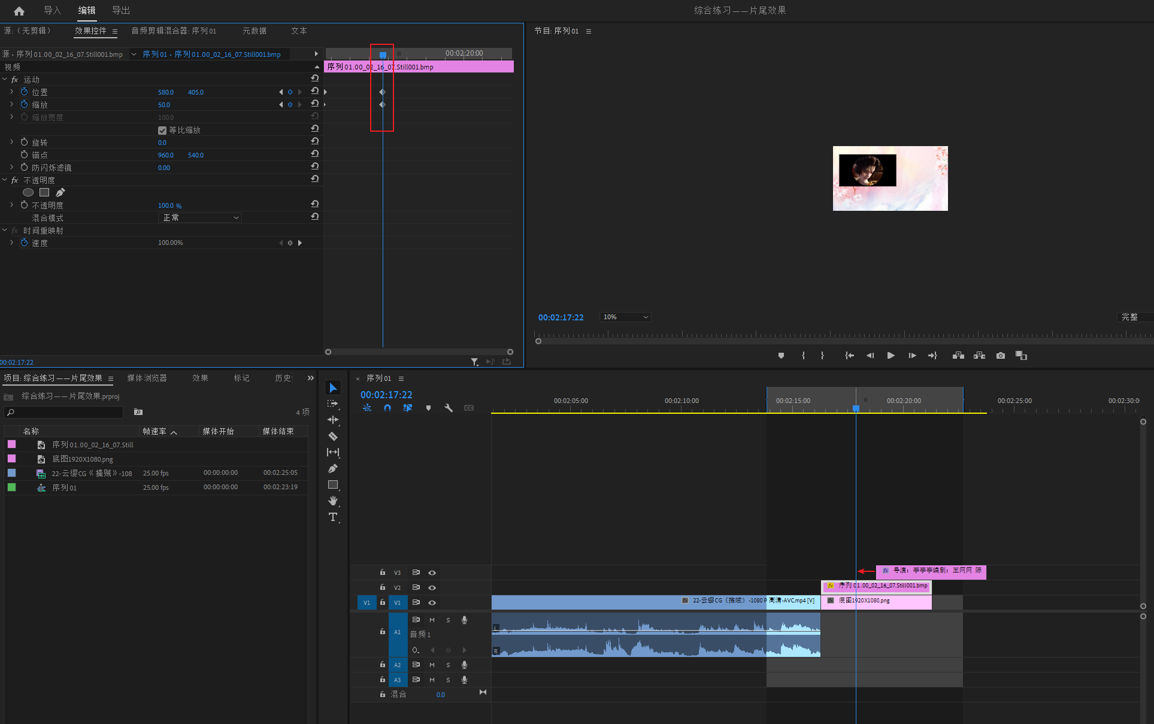Click the Export Frame camera icon
Viewport: 1154px width, 724px height.
click(1000, 356)
